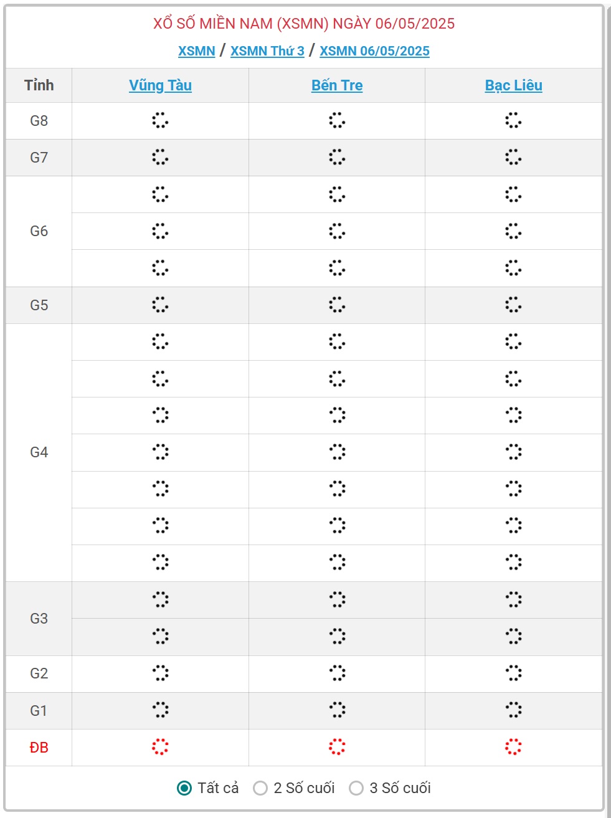The height and width of the screenshot is (818, 611).
Task: Click the G1 loading spinner under Bạc Liêu
Action: point(513,710)
